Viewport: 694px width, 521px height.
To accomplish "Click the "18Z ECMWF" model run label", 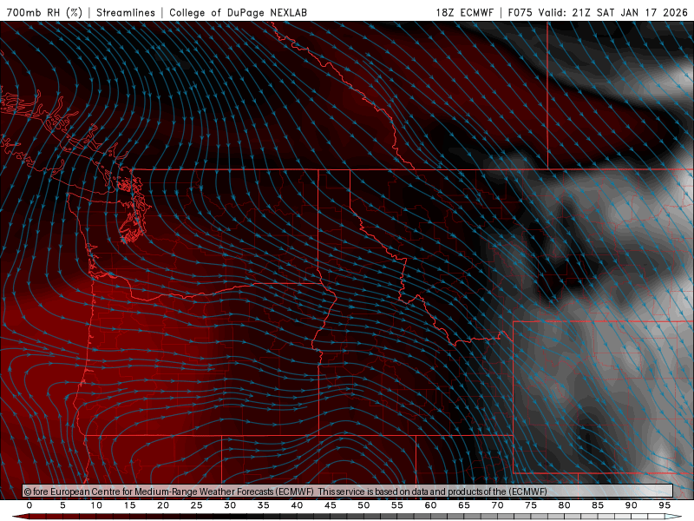I will coord(464,12).
